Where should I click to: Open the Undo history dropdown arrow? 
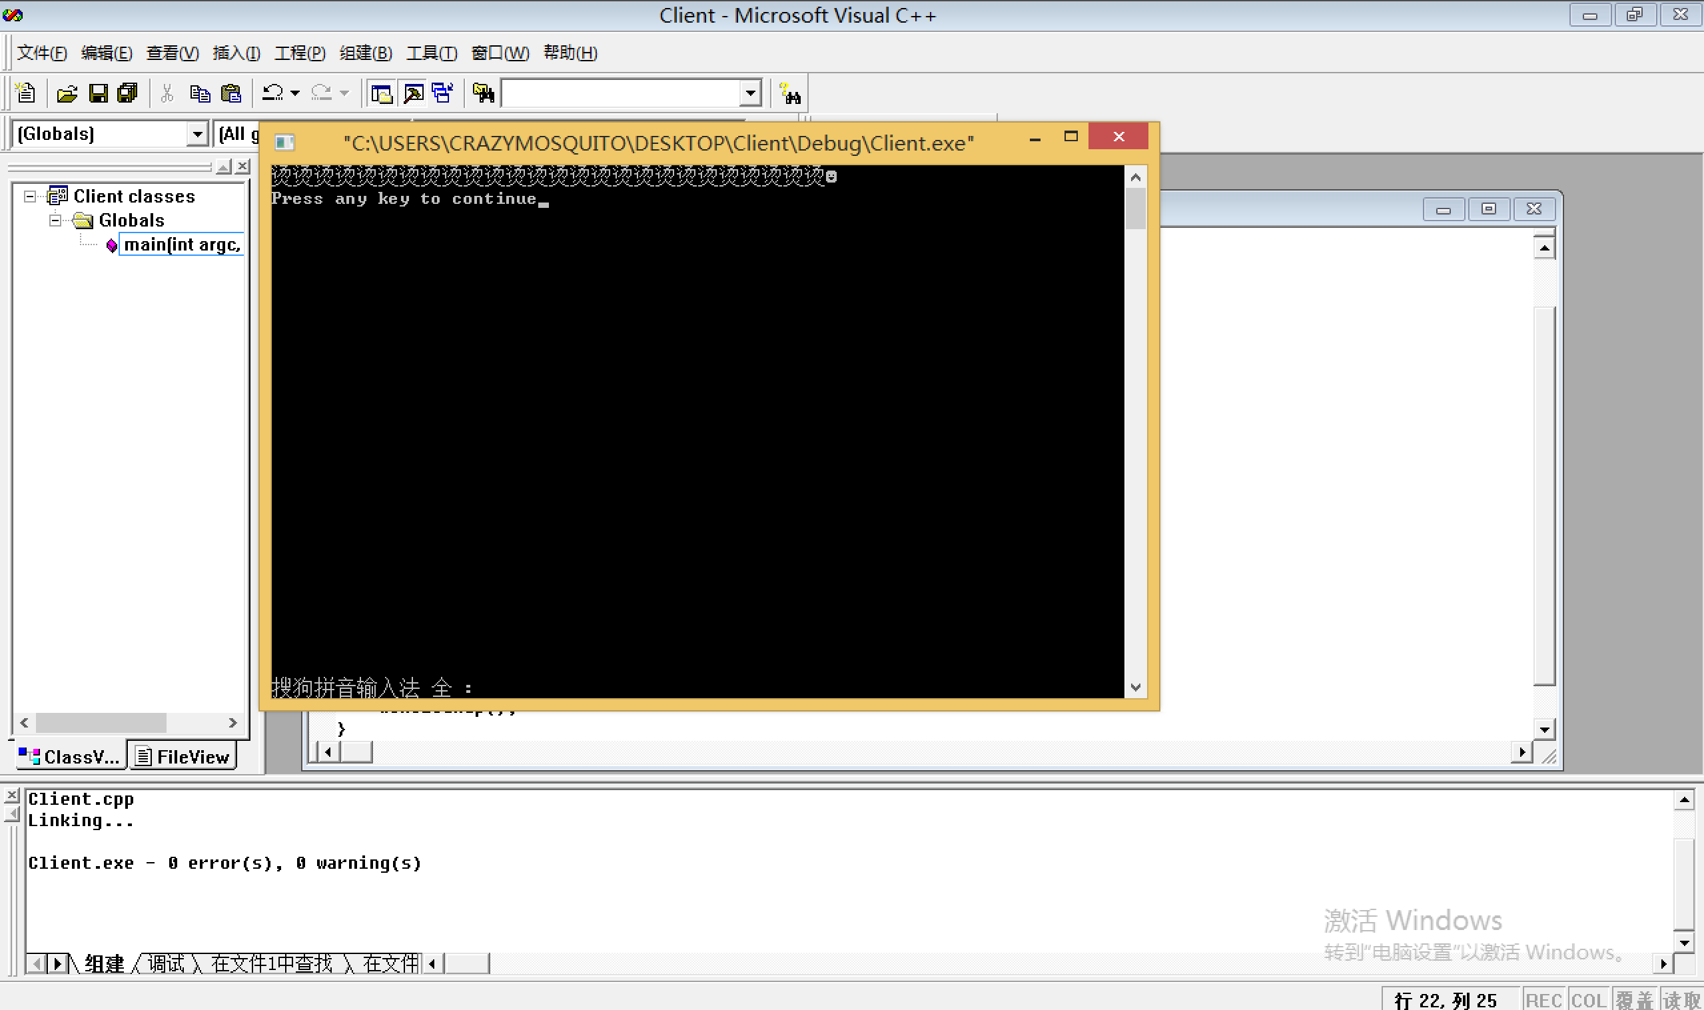(x=295, y=93)
